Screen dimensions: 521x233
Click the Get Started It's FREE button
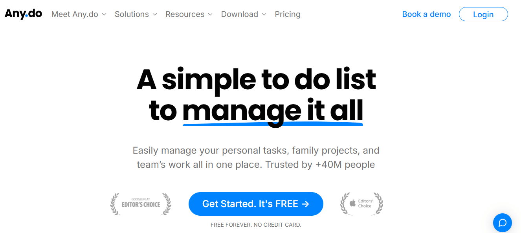click(255, 204)
